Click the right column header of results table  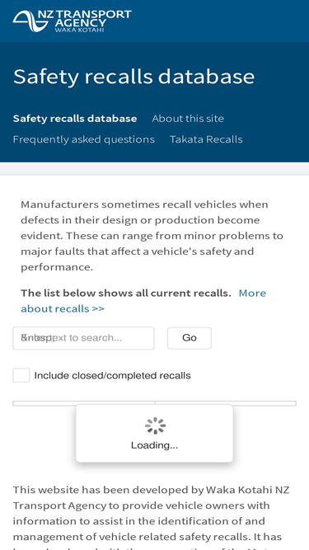pos(226,403)
